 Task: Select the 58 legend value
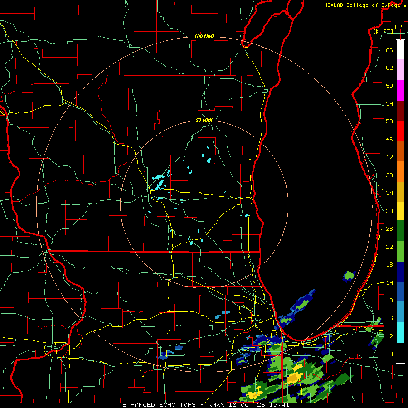389,86
